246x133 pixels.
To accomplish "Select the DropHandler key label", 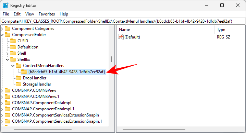I will pos(35,78).
